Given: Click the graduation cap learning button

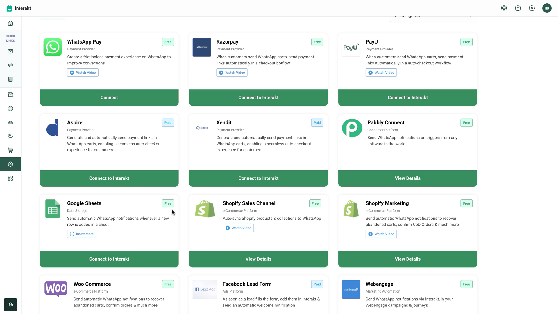Looking at the screenshot, I should 10,304.
